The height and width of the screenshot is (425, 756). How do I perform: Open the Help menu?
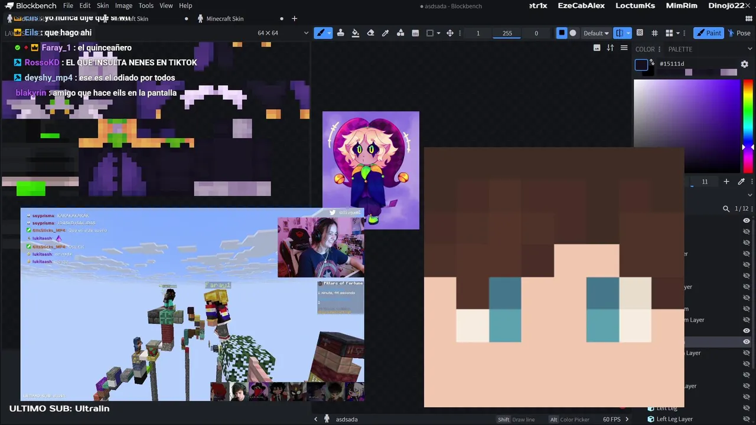(185, 5)
